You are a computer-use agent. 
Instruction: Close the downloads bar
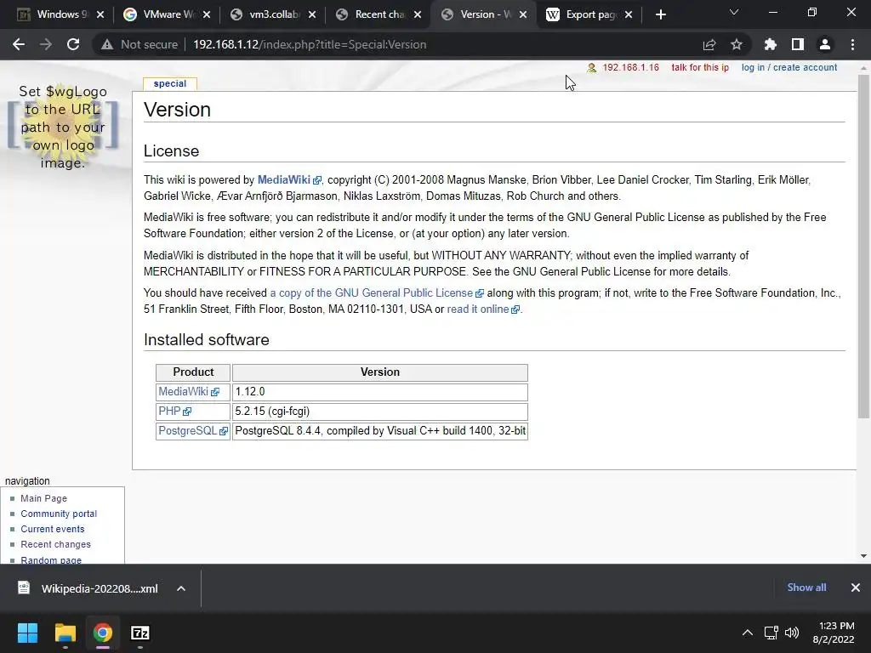pos(856,588)
